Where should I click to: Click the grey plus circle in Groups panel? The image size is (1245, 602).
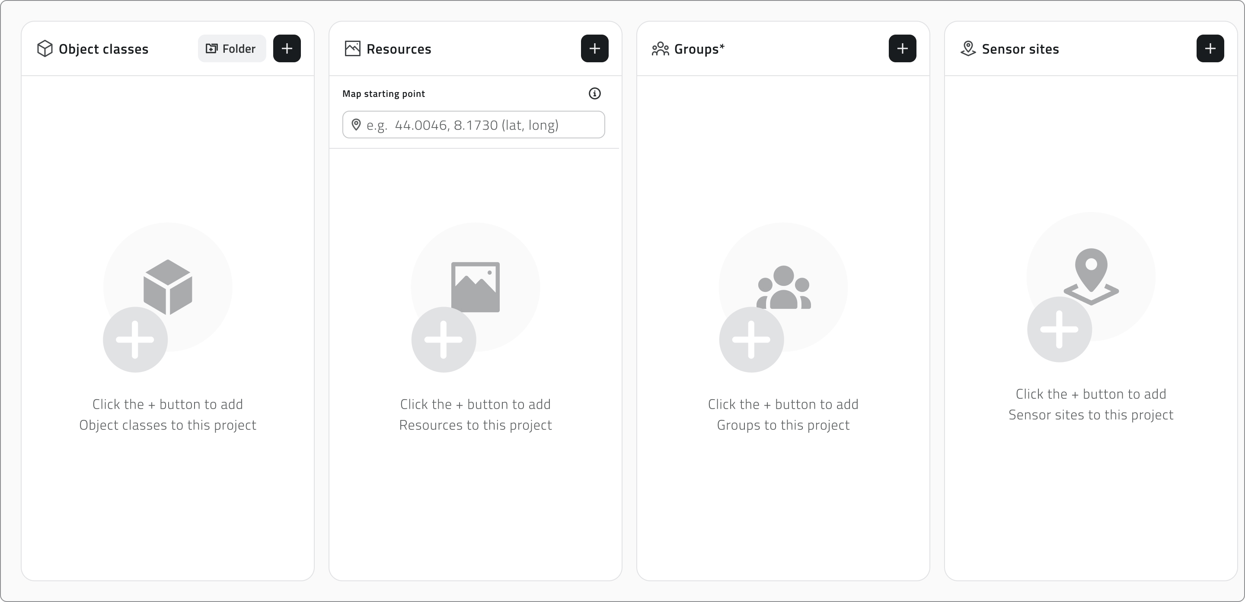(x=752, y=339)
